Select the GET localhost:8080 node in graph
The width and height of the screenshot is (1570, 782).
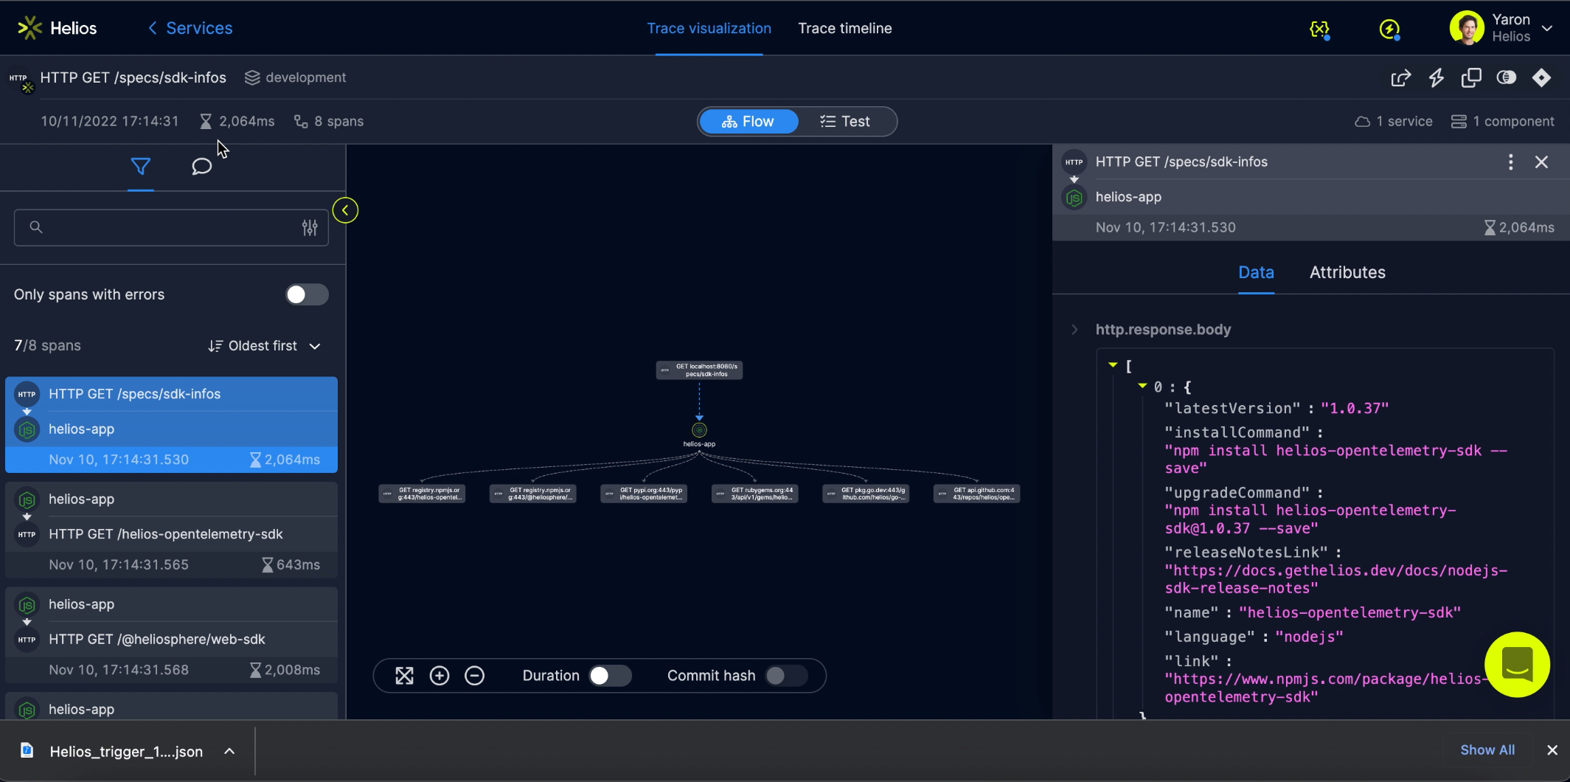699,370
